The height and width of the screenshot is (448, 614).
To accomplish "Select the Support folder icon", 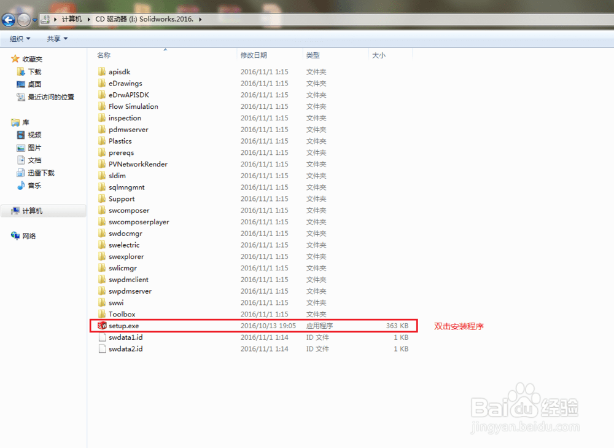I will point(102,198).
